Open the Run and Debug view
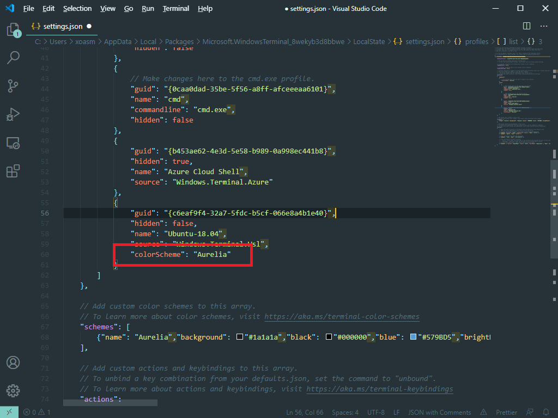 point(13,114)
